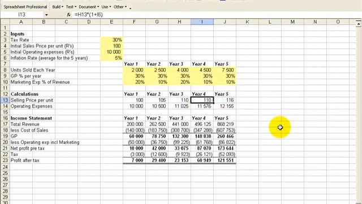
Task: Select Year 1 units sold cell 2 000
Action: pos(134,70)
